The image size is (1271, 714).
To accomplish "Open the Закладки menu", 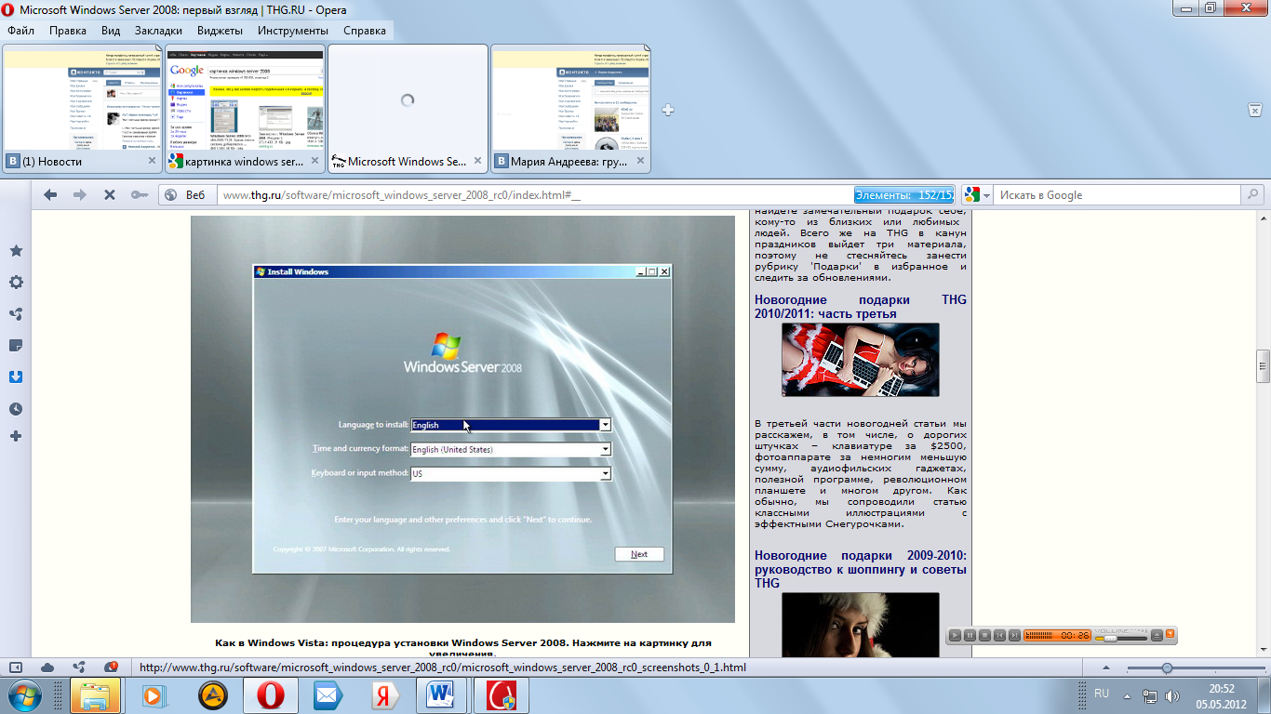I will pos(158,30).
